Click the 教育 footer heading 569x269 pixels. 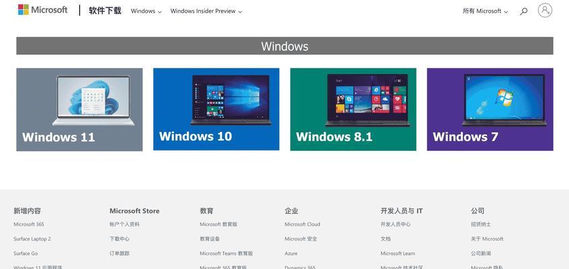click(206, 211)
